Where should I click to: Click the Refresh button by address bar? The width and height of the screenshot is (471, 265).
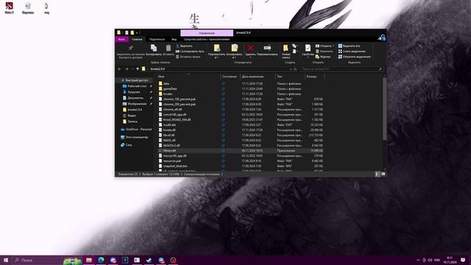[295, 68]
